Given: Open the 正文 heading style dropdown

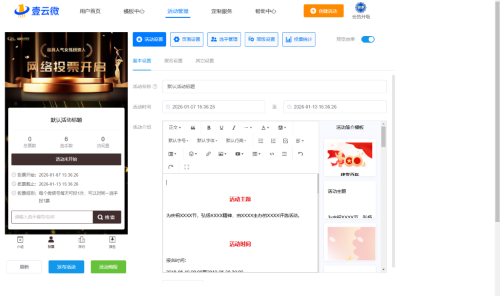Looking at the screenshot, I should (175, 127).
